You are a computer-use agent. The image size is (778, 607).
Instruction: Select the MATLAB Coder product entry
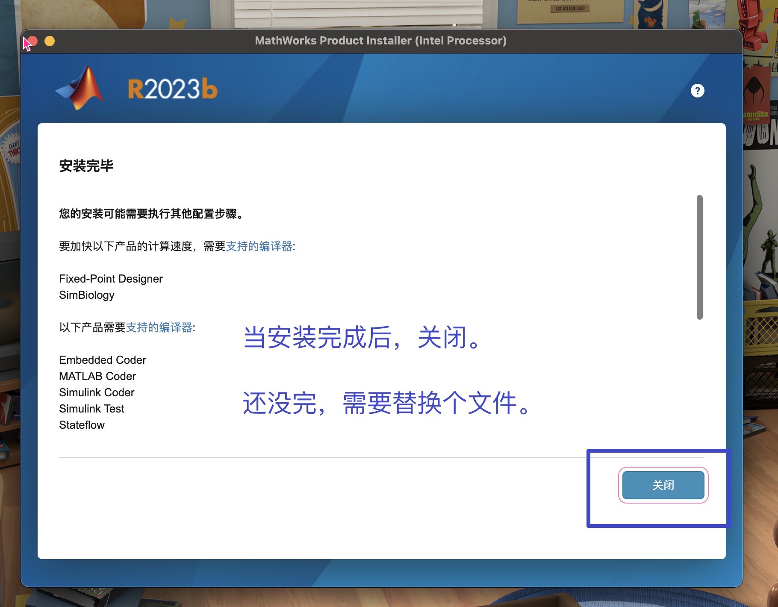click(97, 376)
